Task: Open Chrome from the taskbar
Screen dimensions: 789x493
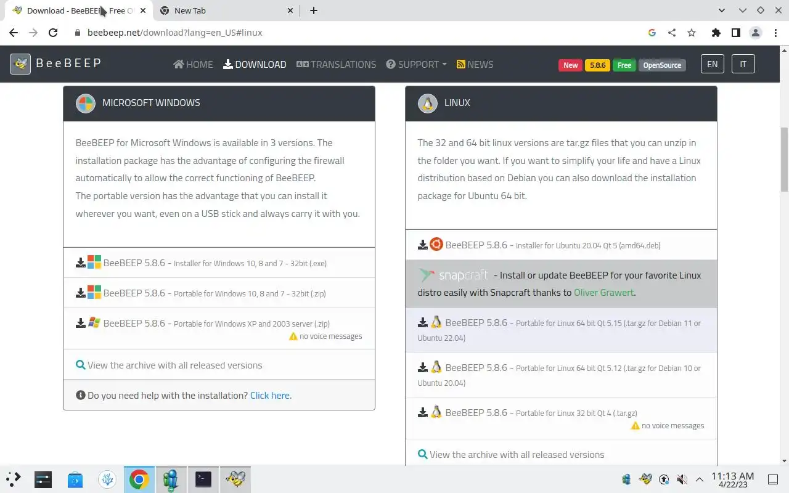Action: [x=139, y=479]
